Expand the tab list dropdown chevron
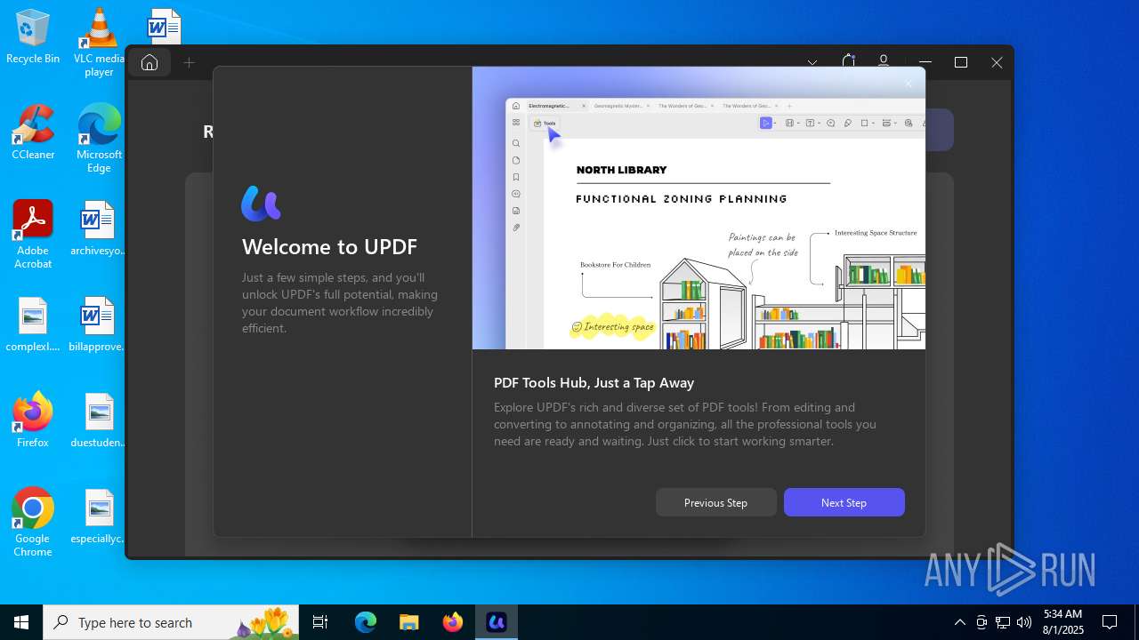 812,62
